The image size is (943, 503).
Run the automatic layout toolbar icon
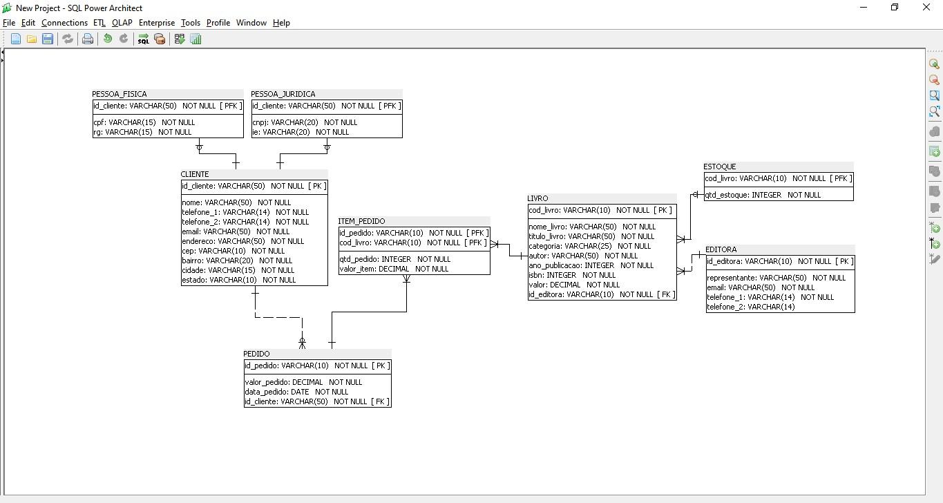pyautogui.click(x=180, y=39)
